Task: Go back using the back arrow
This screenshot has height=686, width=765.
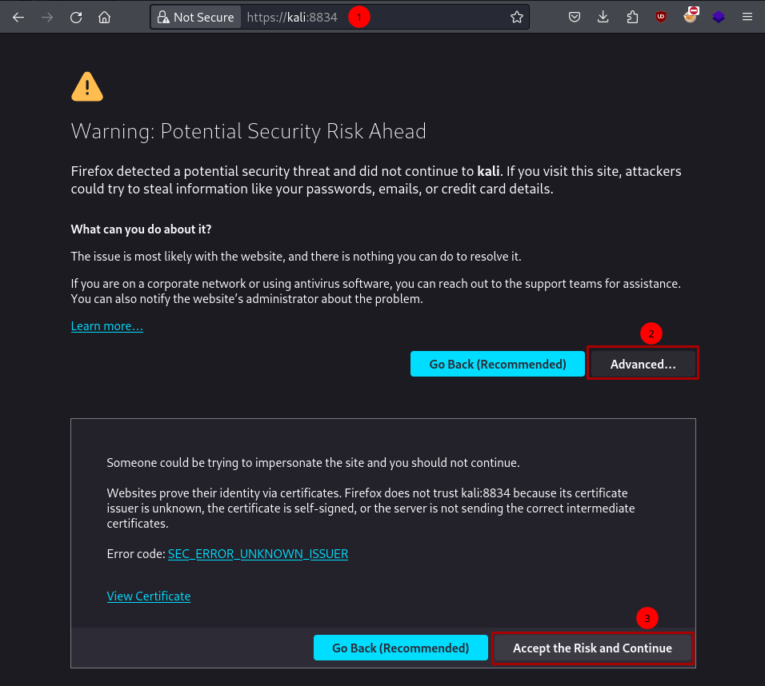Action: 18,16
